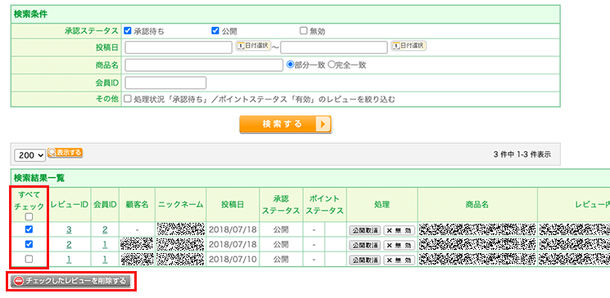This screenshot has width=610, height=298.
Task: Open the 200 results-per-page dropdown
Action: (x=30, y=155)
